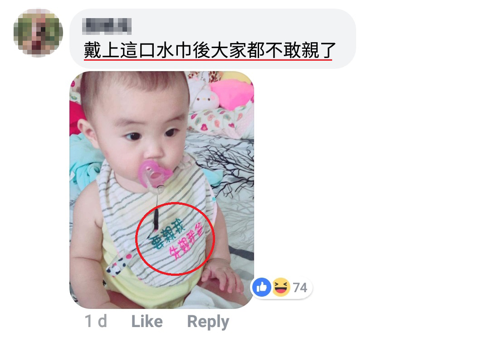Click the pink pacifier in the photo

[155, 174]
